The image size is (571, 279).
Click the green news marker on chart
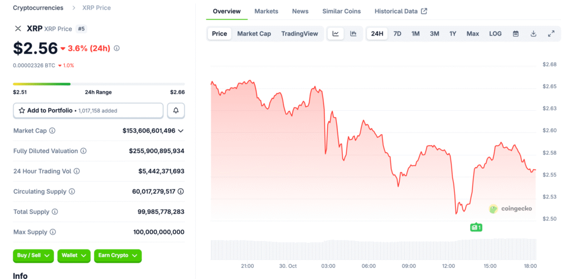coord(476,227)
